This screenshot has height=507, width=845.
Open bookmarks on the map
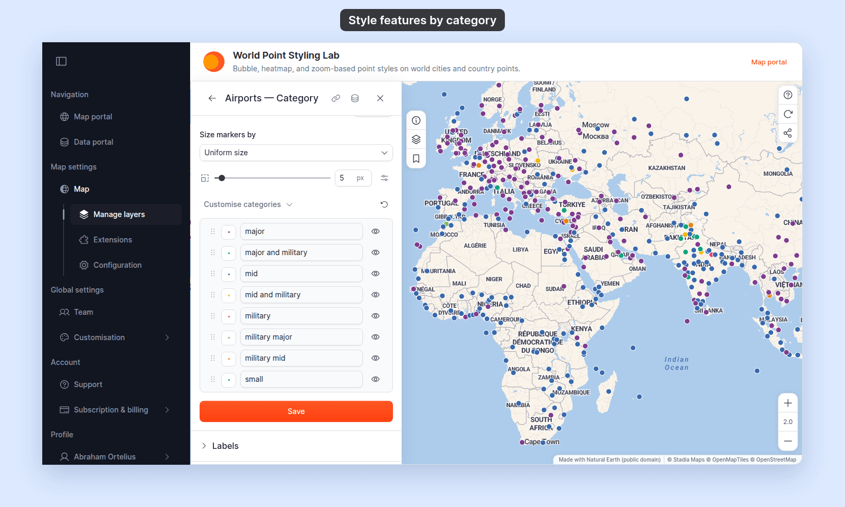(x=416, y=158)
